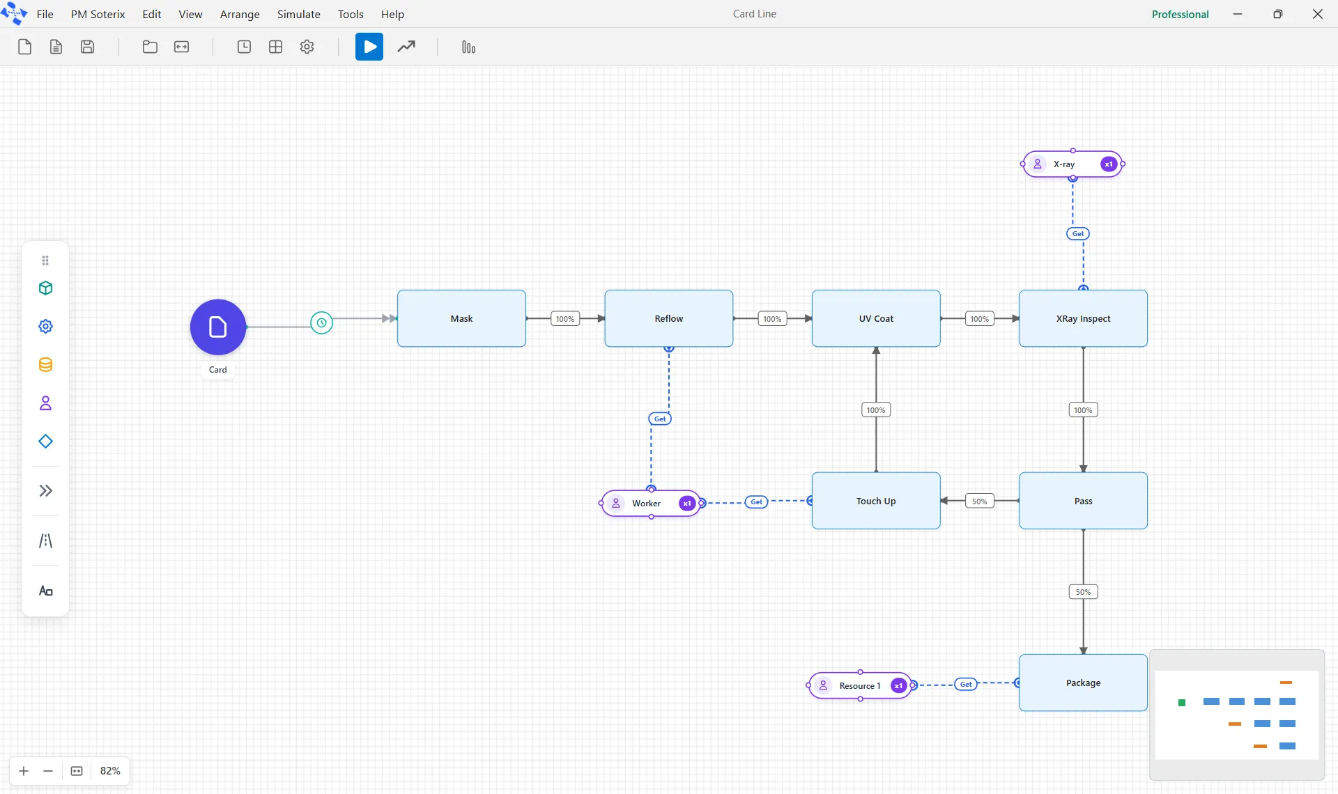Image resolution: width=1338 pixels, height=794 pixels.
Task: Click the minimap overview thumbnail
Action: (1236, 715)
